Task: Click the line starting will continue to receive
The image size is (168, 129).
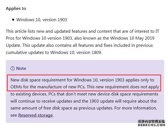Action: [84, 101]
